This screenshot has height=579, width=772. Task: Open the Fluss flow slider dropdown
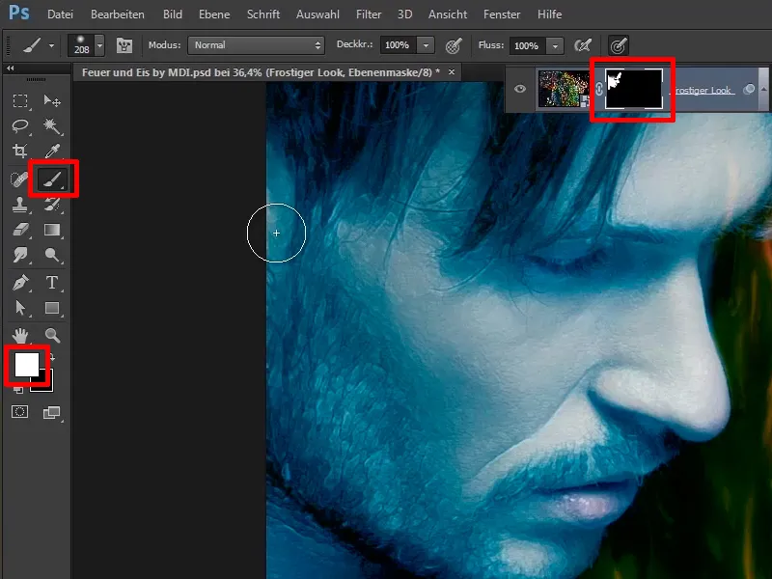(555, 46)
